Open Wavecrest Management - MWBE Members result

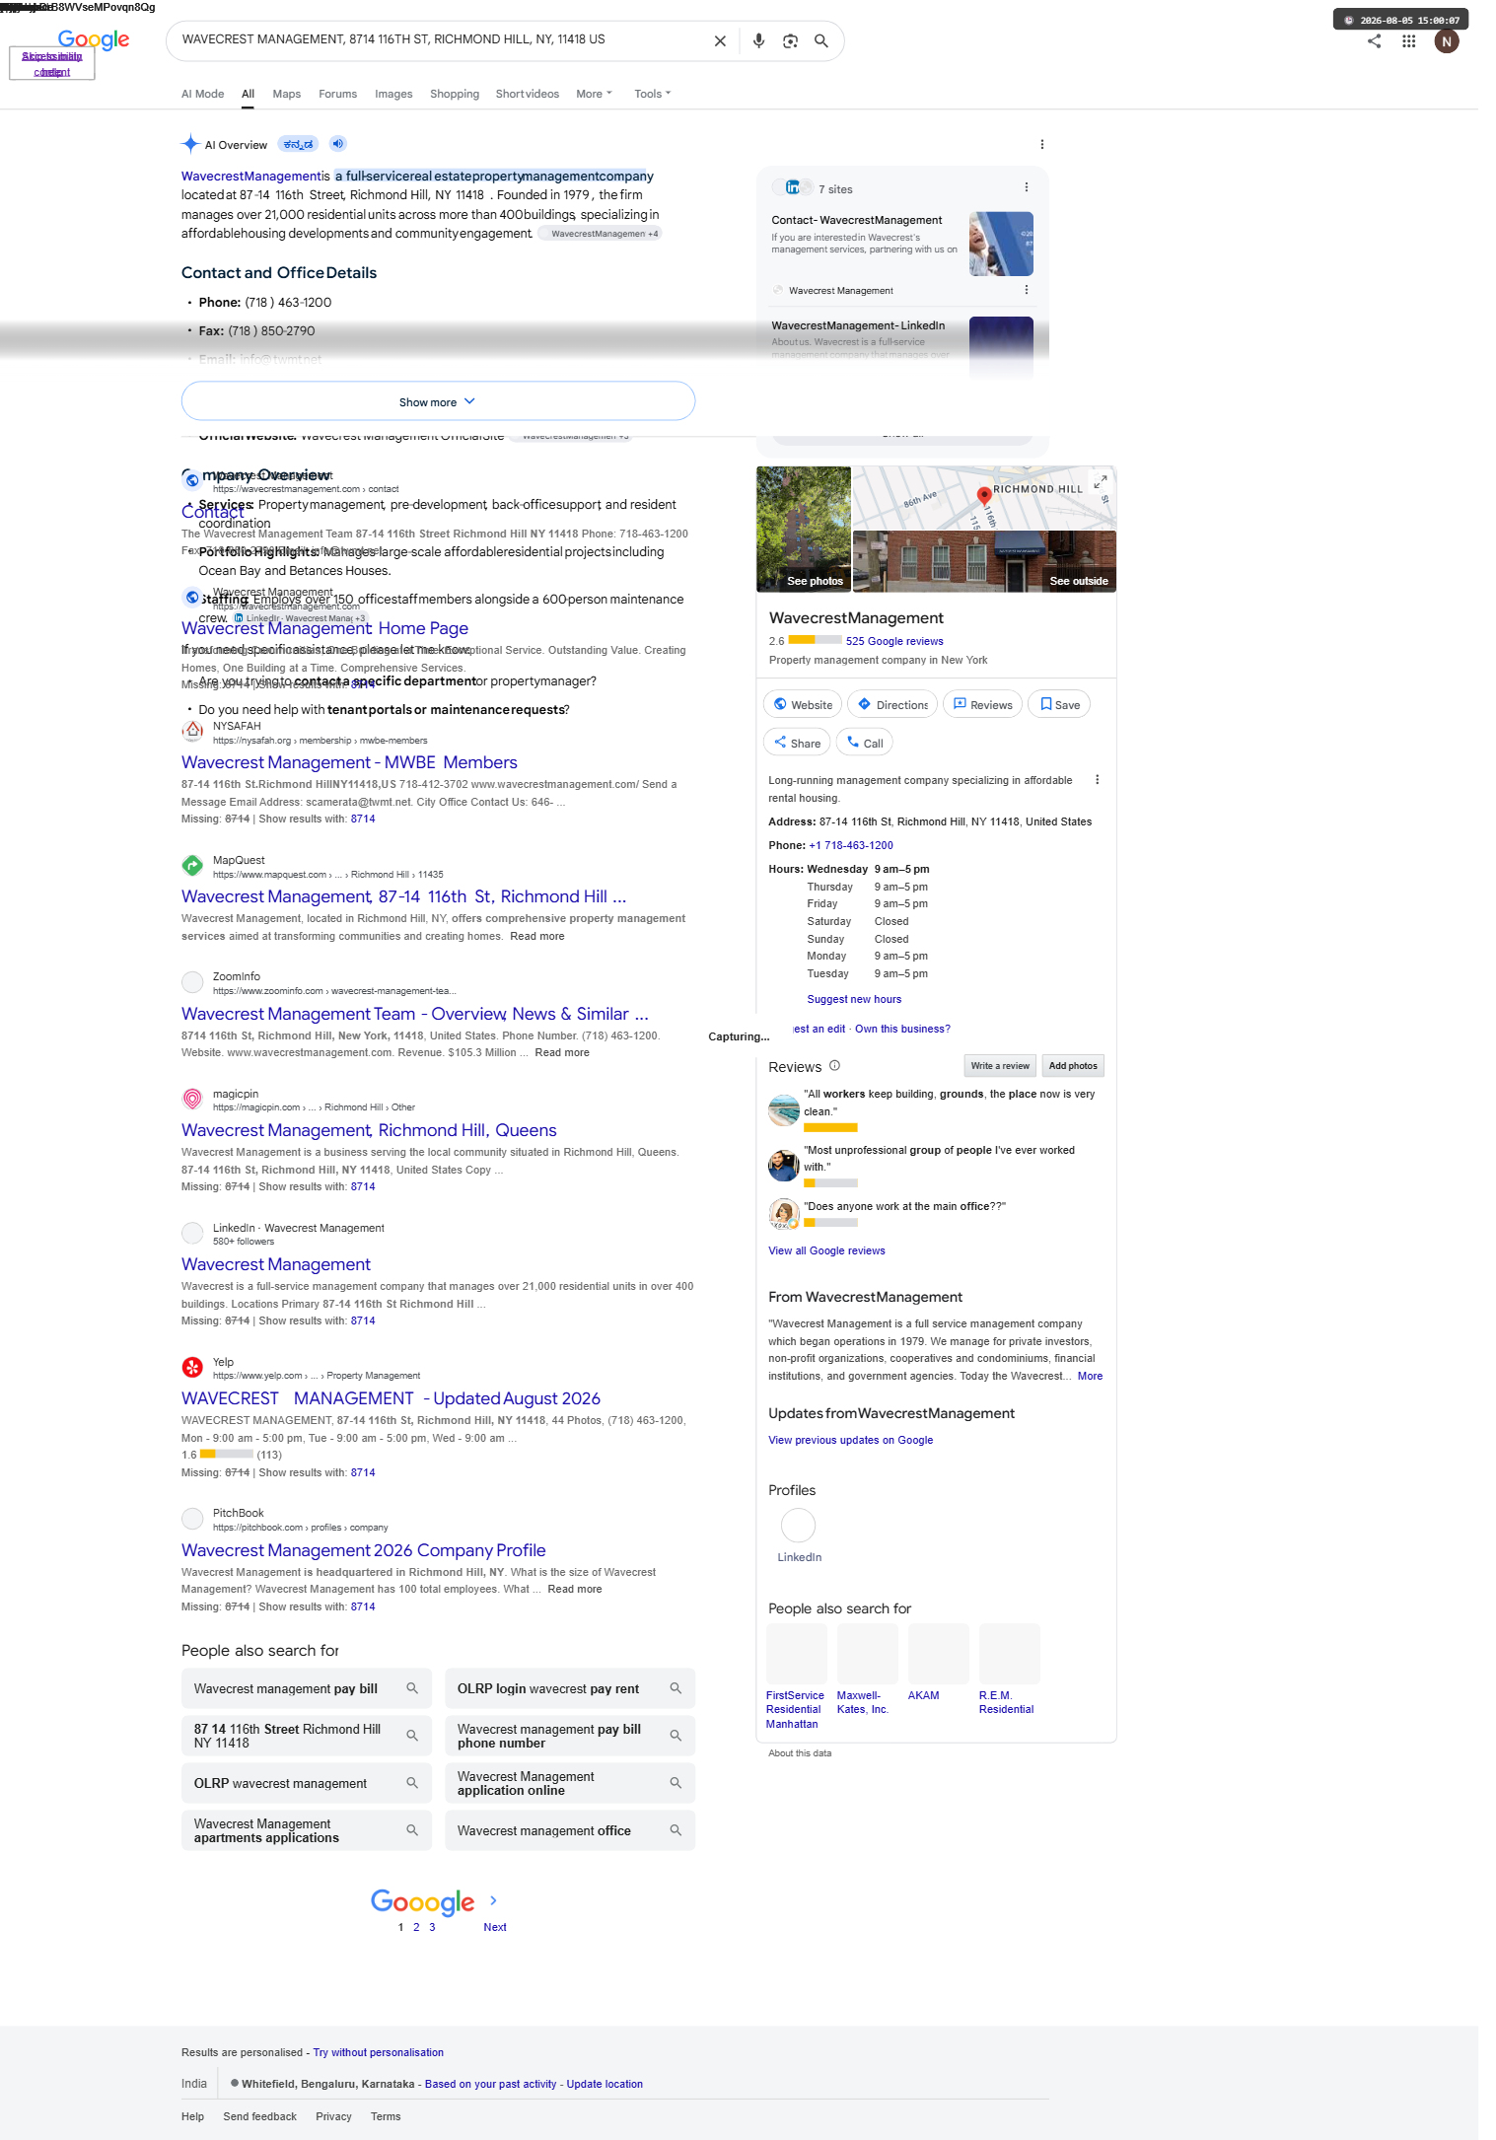[349, 762]
